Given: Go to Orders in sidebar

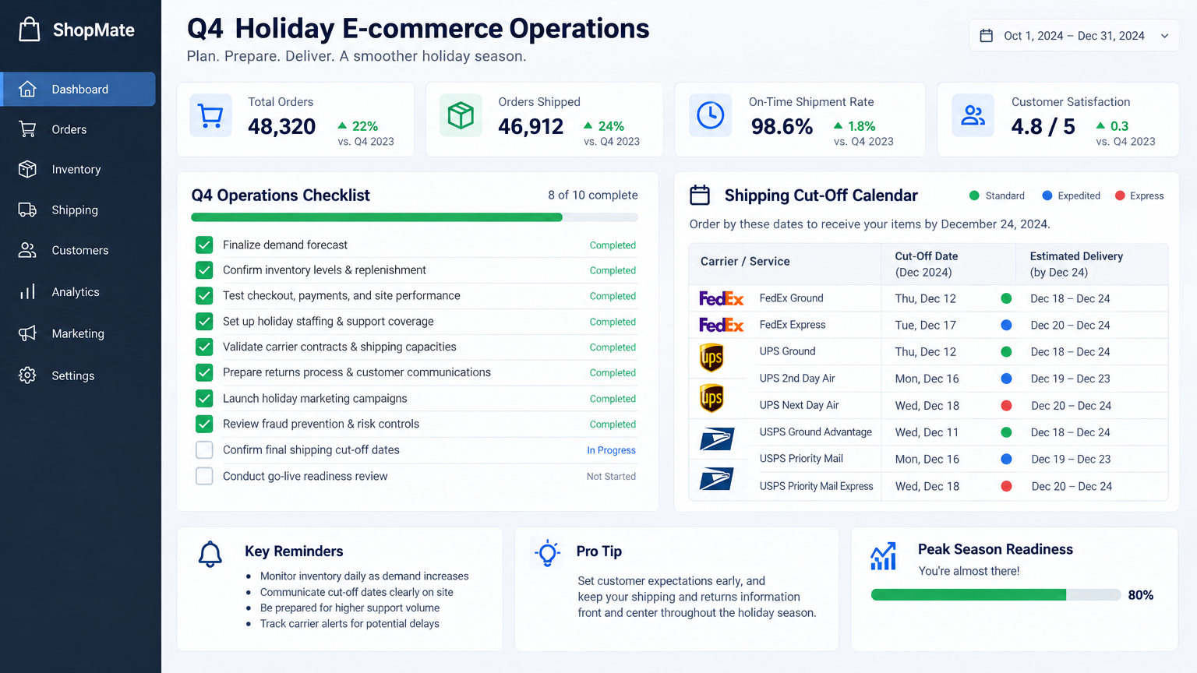Looking at the screenshot, I should tap(69, 129).
